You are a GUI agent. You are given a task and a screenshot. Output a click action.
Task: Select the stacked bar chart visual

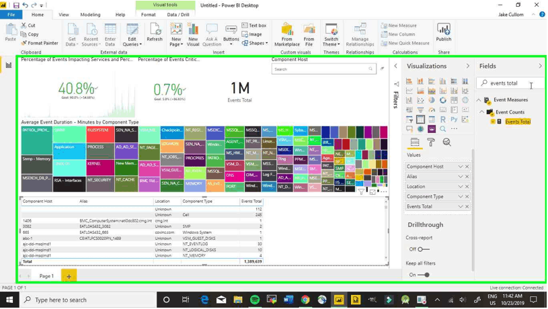pyautogui.click(x=409, y=81)
